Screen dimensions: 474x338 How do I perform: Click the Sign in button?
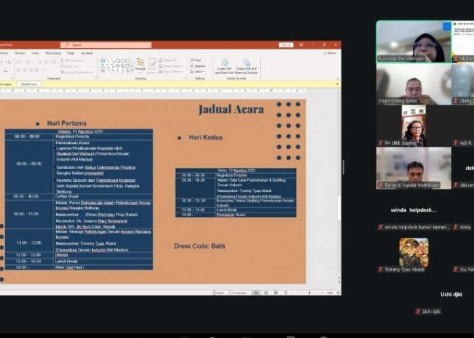(286, 45)
